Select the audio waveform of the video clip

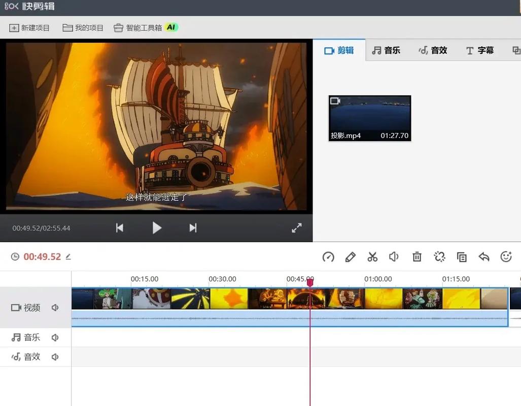point(290,318)
